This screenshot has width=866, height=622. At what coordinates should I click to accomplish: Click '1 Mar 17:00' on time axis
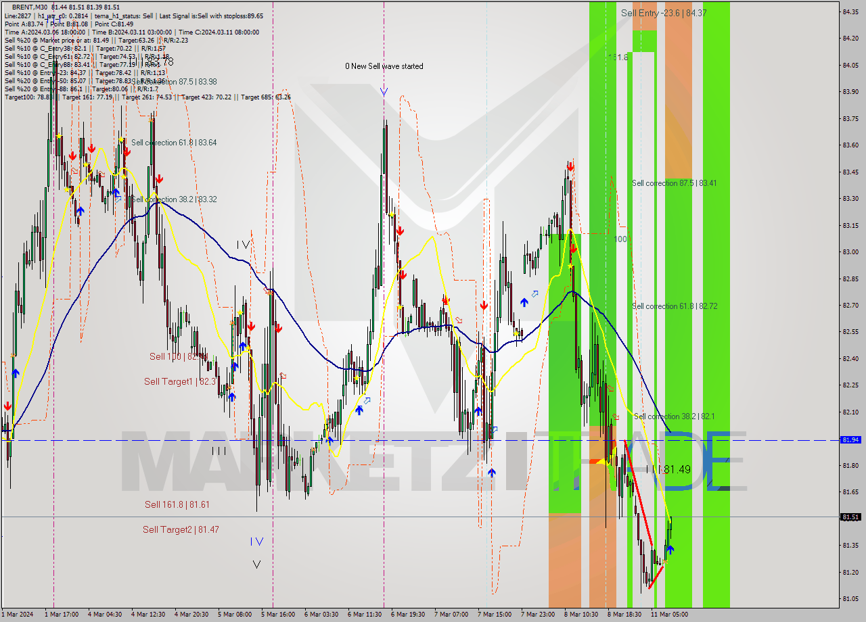click(x=60, y=615)
